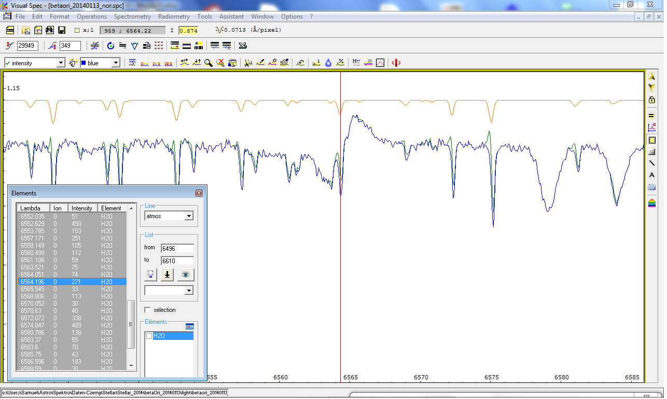Check the H2O element checkbox
Image resolution: width=667 pixels, height=399 pixels.
tap(149, 336)
